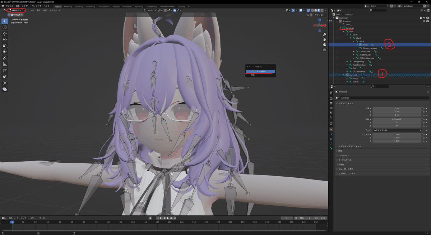Viewport: 431px width, 235px height.
Task: Open the Render properties tab icon
Action: [x=331, y=98]
